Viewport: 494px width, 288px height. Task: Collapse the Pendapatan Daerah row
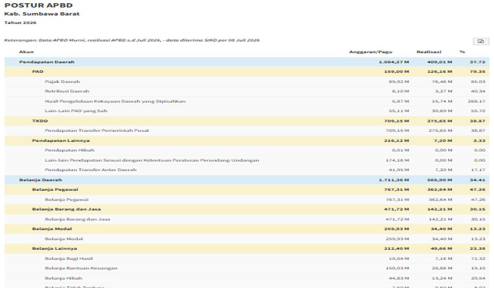click(247, 62)
